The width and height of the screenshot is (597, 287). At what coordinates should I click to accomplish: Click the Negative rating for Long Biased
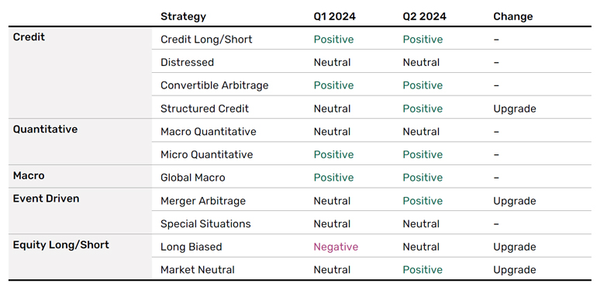point(336,247)
